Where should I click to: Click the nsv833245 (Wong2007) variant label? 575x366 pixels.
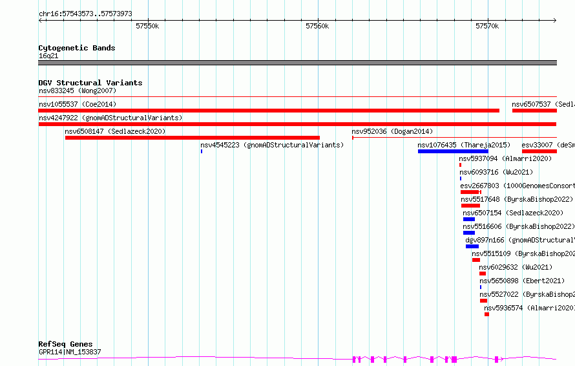[x=78, y=91]
